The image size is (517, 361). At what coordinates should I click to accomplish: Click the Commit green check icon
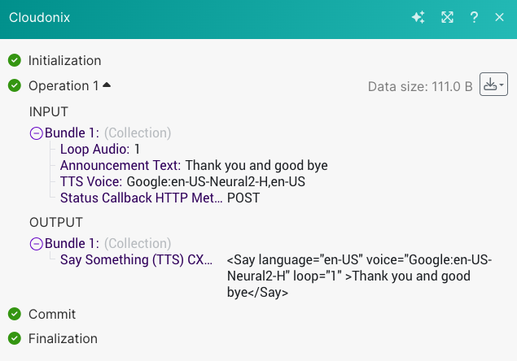pyautogui.click(x=14, y=314)
